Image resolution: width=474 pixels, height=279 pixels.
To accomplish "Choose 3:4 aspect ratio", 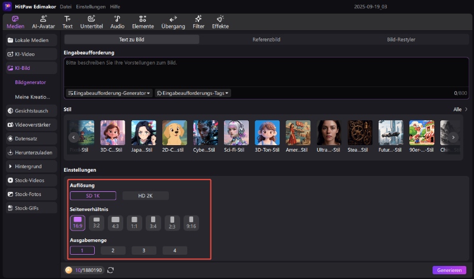I will (x=153, y=223).
